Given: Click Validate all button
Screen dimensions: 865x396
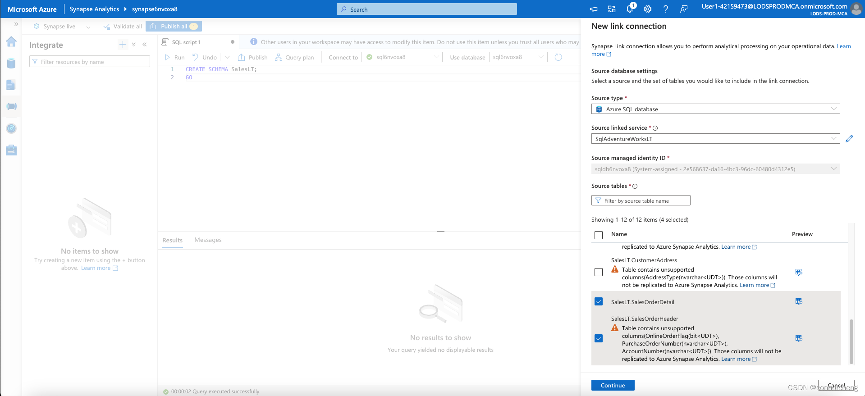Looking at the screenshot, I should (x=123, y=26).
